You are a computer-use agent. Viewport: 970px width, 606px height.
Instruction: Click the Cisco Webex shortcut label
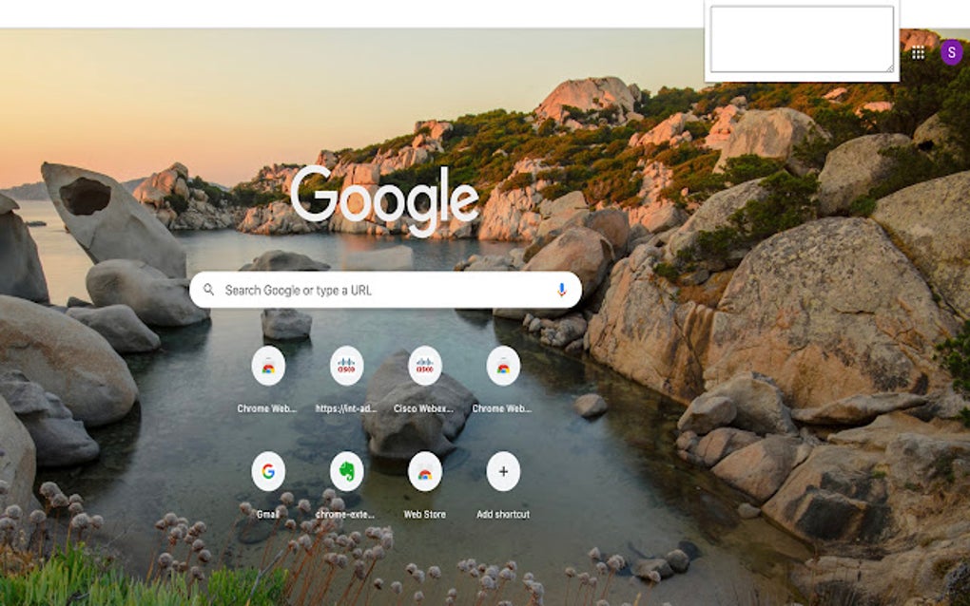(x=425, y=410)
